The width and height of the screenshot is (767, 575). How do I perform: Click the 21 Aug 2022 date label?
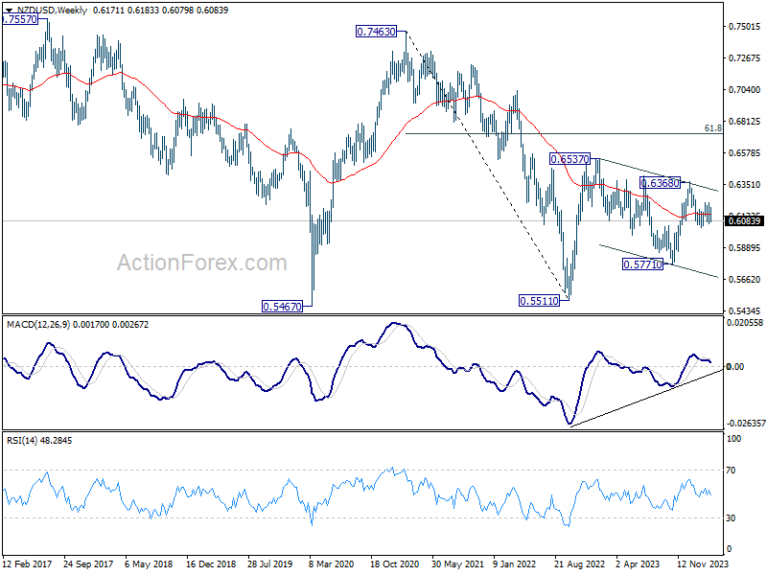click(x=579, y=564)
